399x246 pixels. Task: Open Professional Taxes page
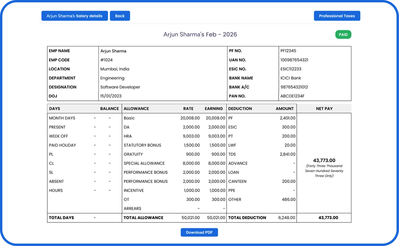coord(337,16)
